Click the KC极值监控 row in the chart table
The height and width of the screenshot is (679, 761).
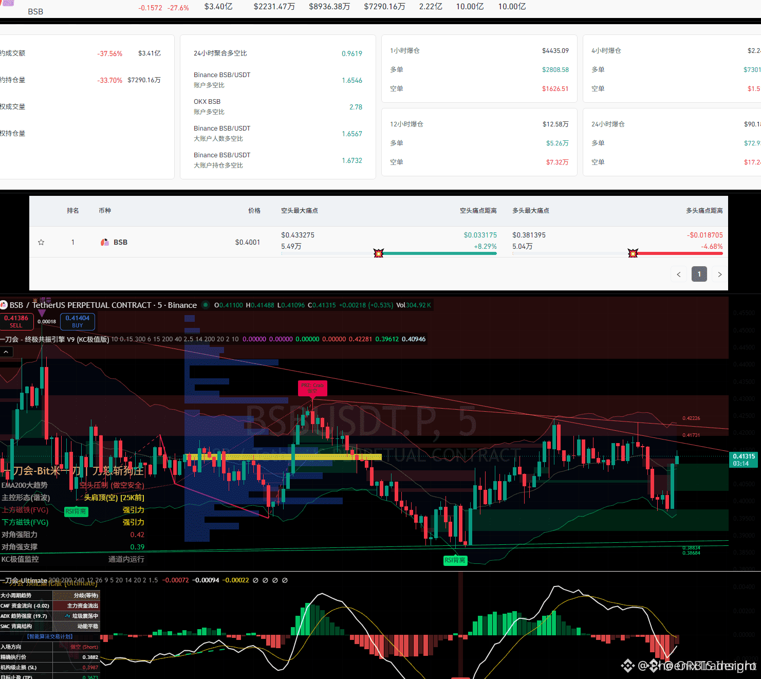coord(72,559)
